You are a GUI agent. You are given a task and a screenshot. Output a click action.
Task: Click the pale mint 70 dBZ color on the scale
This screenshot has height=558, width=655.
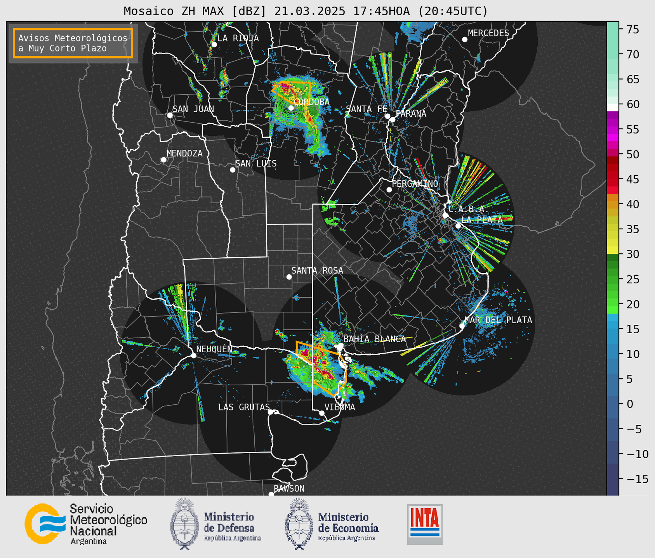[613, 54]
